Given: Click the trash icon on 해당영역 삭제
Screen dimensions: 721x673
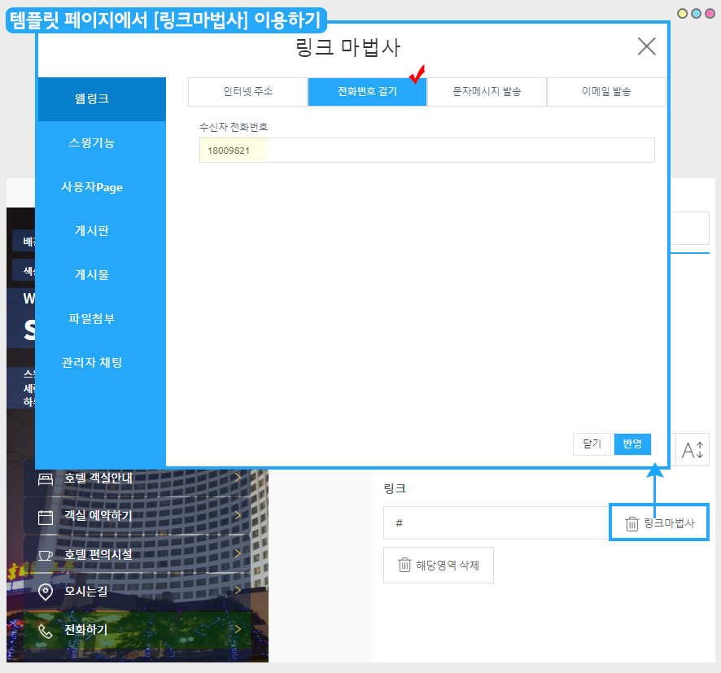Looking at the screenshot, I should pos(404,565).
